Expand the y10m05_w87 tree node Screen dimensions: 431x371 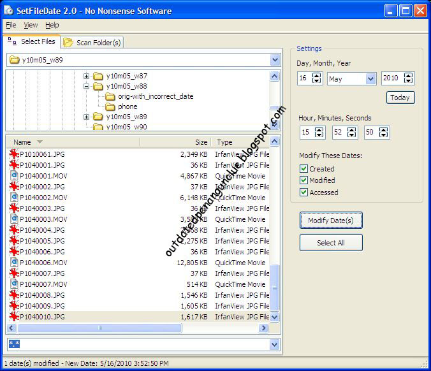click(86, 76)
